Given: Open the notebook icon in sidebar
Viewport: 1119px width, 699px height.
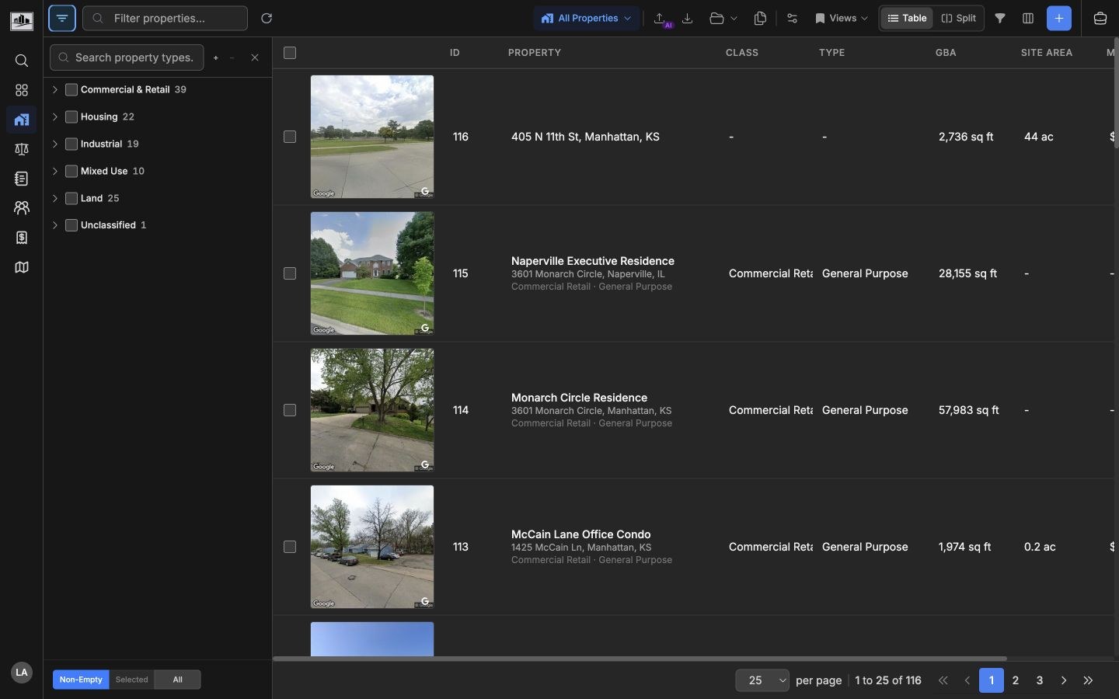Looking at the screenshot, I should (x=22, y=179).
